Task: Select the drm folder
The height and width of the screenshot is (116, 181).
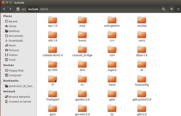Action: coord(82,66)
